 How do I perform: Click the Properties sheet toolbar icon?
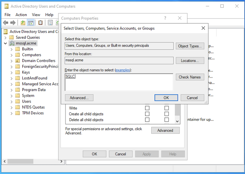pos(50,23)
